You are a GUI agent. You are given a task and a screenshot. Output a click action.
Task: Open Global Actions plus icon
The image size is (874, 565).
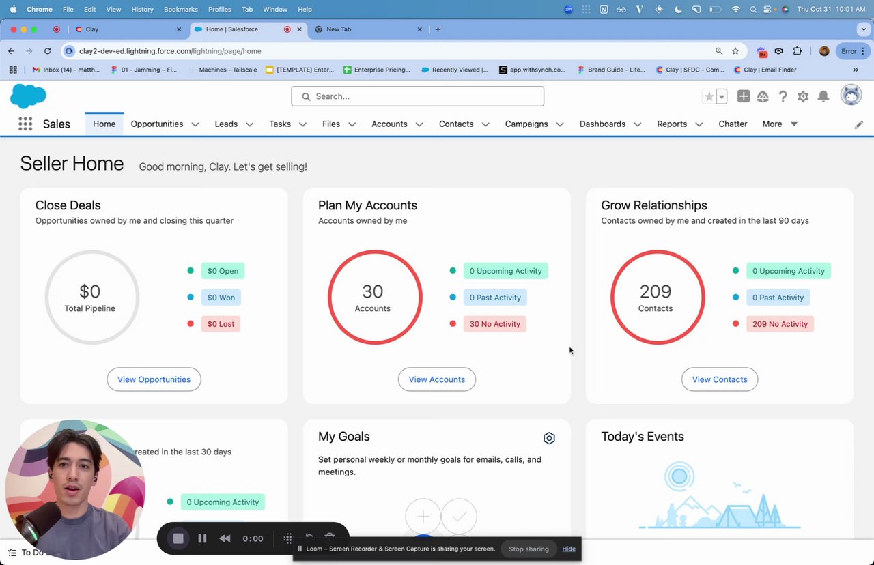tap(744, 97)
